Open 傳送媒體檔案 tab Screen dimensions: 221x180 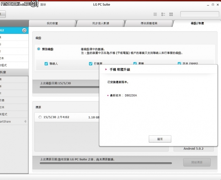click(x=149, y=23)
